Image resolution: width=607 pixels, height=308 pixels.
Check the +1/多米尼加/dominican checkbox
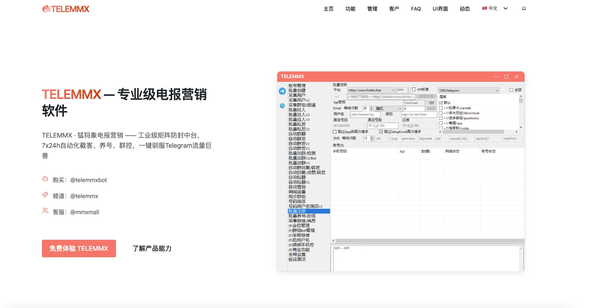pyautogui.click(x=441, y=113)
